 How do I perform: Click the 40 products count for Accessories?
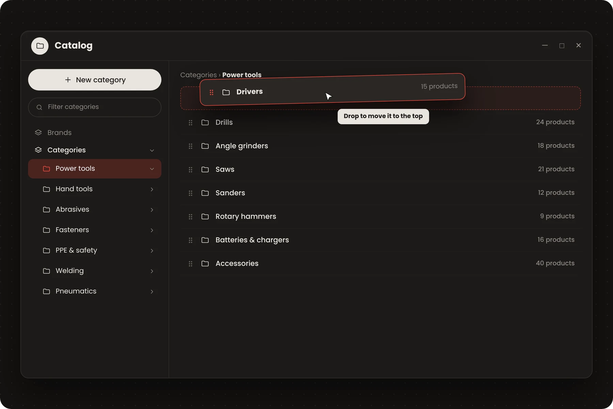[555, 263]
